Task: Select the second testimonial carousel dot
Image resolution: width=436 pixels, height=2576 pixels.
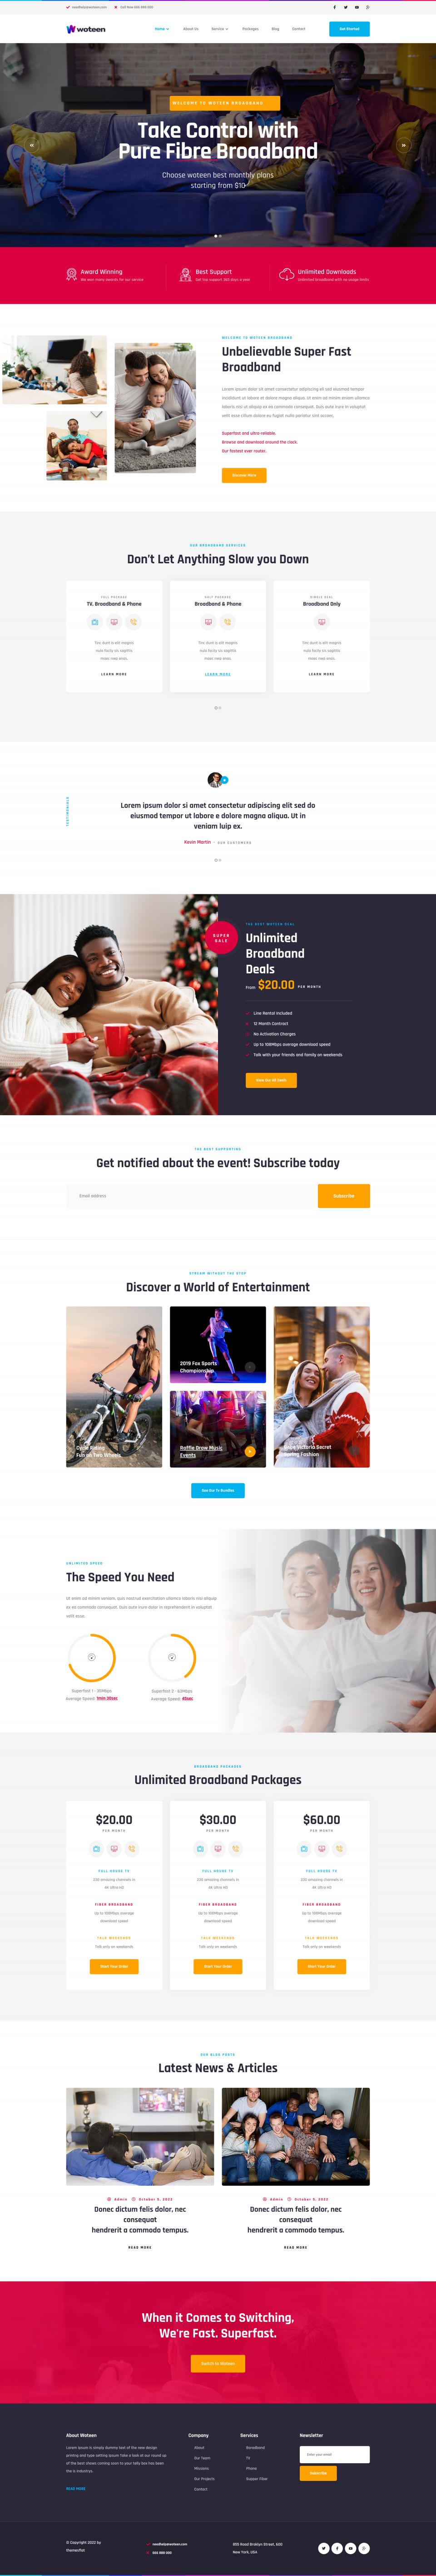Action: tap(220, 860)
